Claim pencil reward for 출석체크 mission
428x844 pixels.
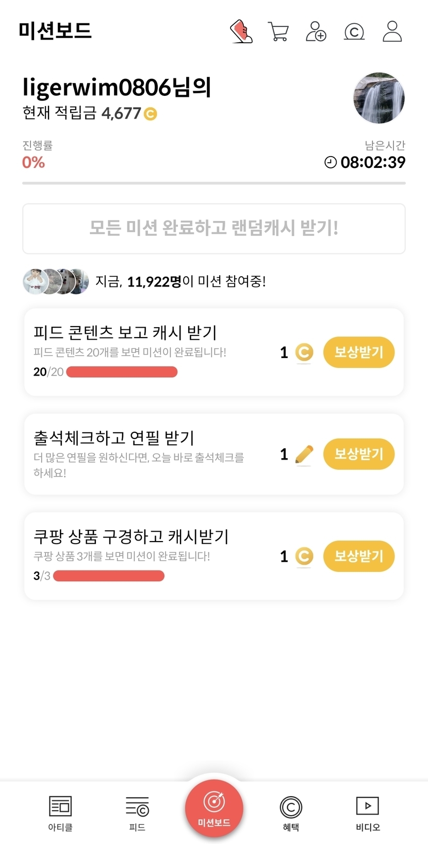click(358, 454)
